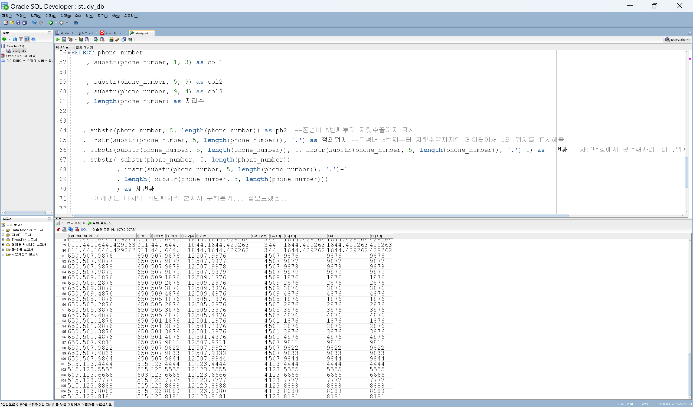The image size is (693, 407).
Task: Clear worksheet with the eraser icon
Action: (117, 40)
